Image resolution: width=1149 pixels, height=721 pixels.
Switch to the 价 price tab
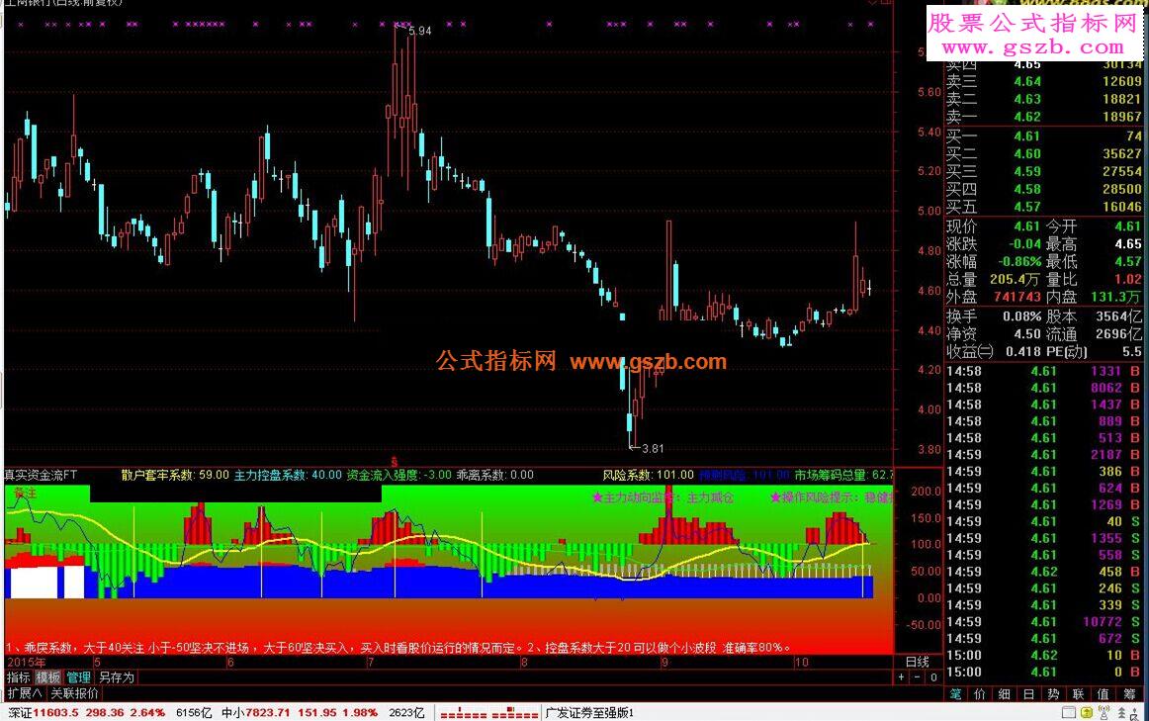click(980, 694)
